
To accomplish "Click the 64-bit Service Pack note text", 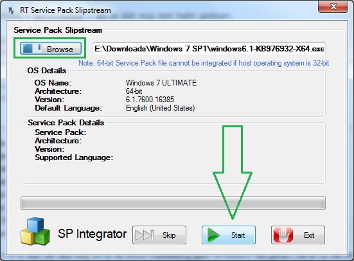I will 204,63.
